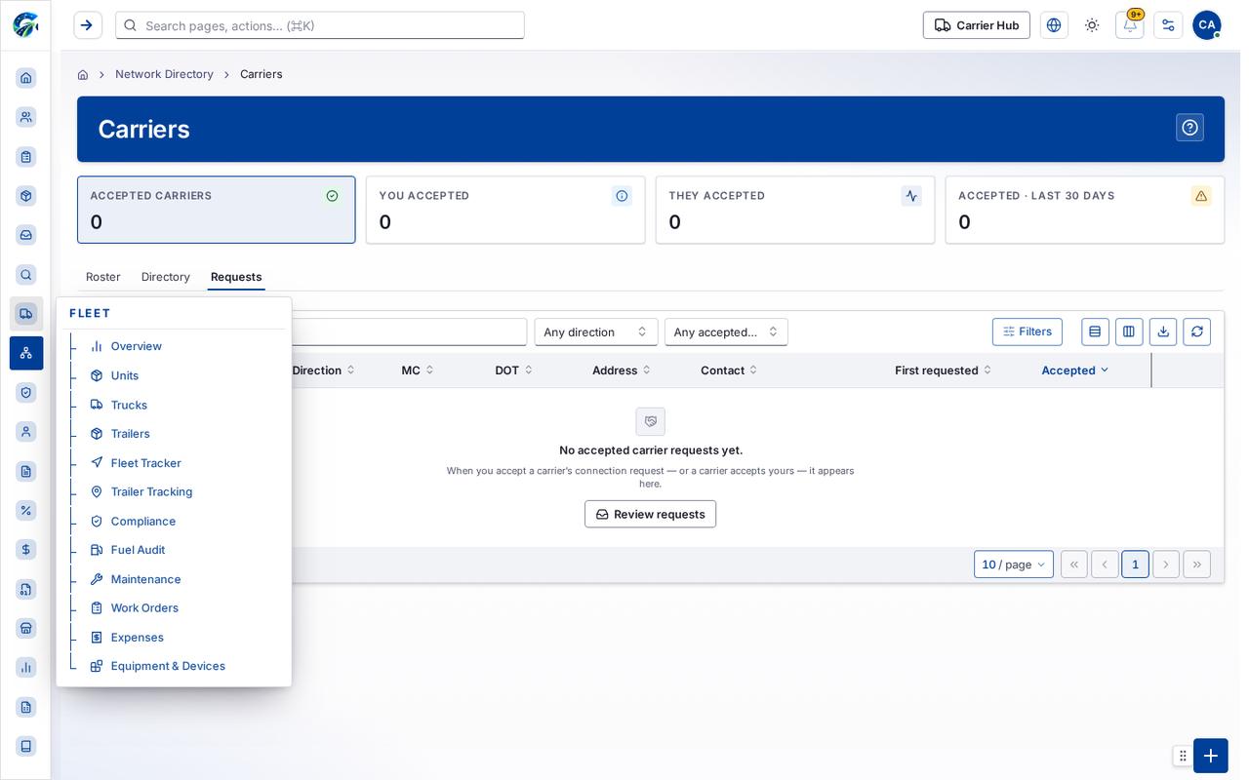Open Fleet Tracker in the Fleet menu

tap(145, 463)
